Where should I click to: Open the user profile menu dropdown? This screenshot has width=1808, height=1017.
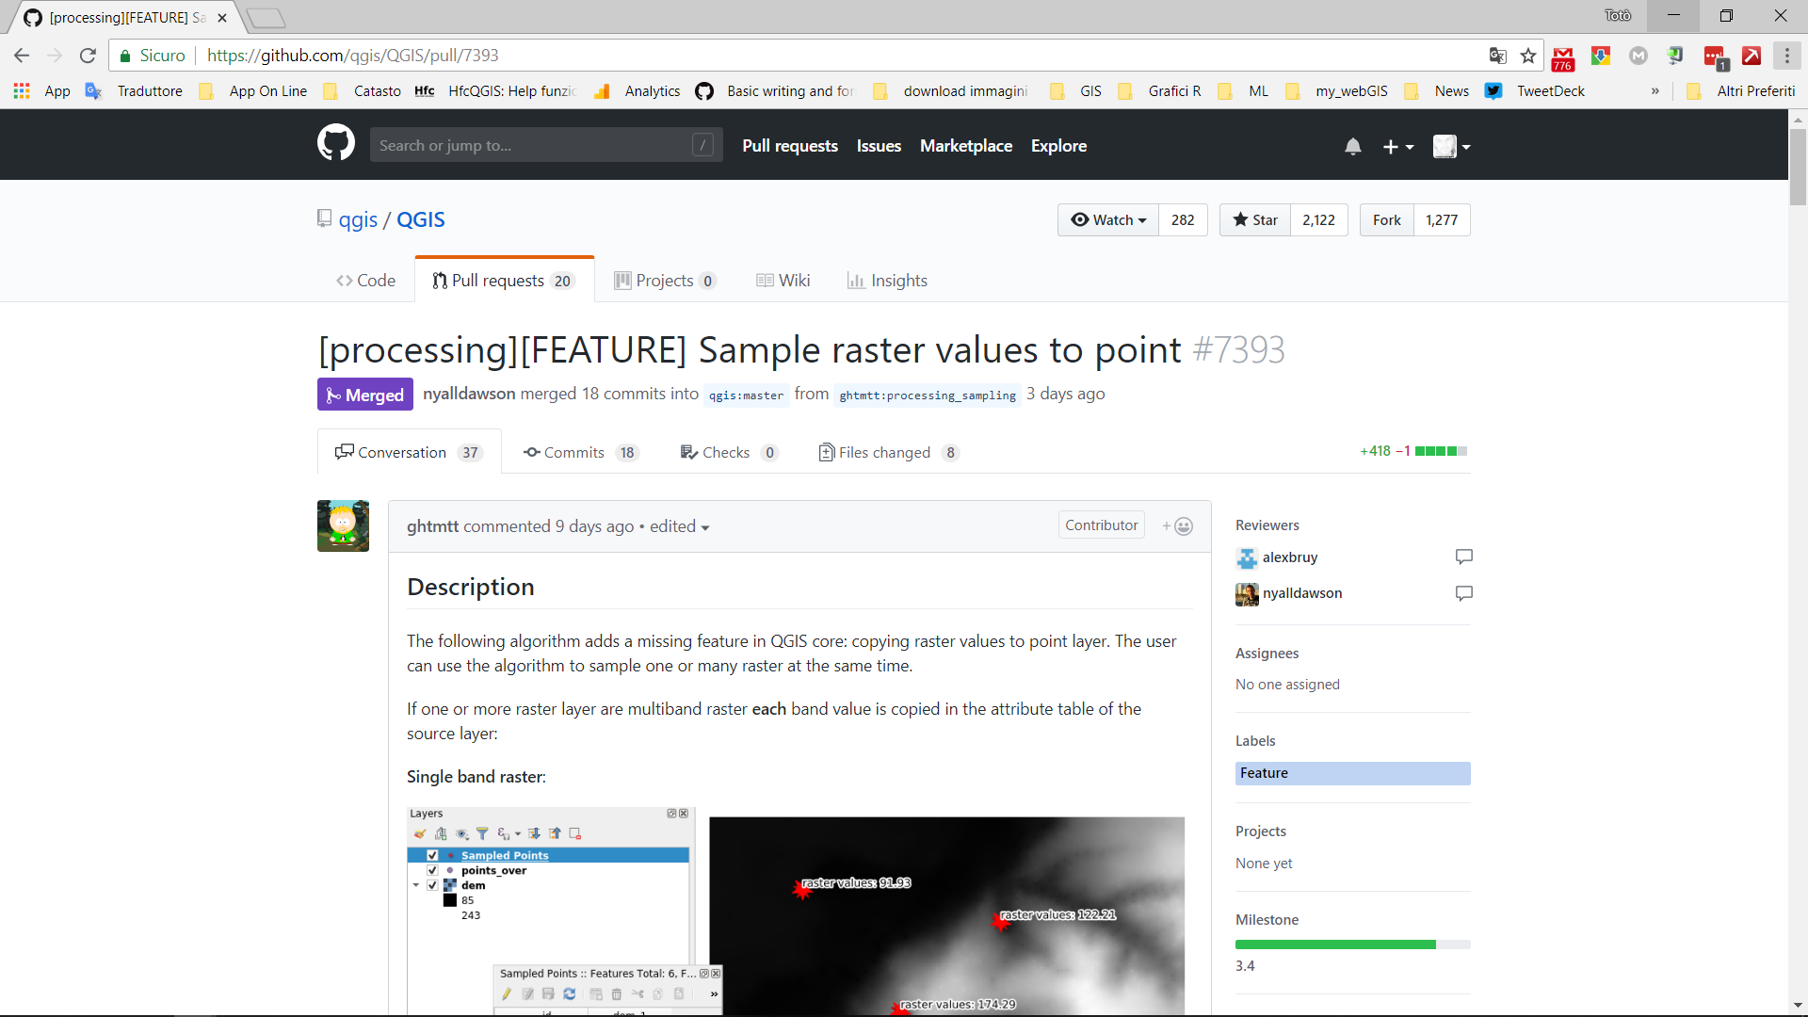[x=1451, y=146]
